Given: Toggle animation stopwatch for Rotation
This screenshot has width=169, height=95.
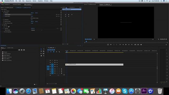Looking at the screenshot, I should pos(4,20).
